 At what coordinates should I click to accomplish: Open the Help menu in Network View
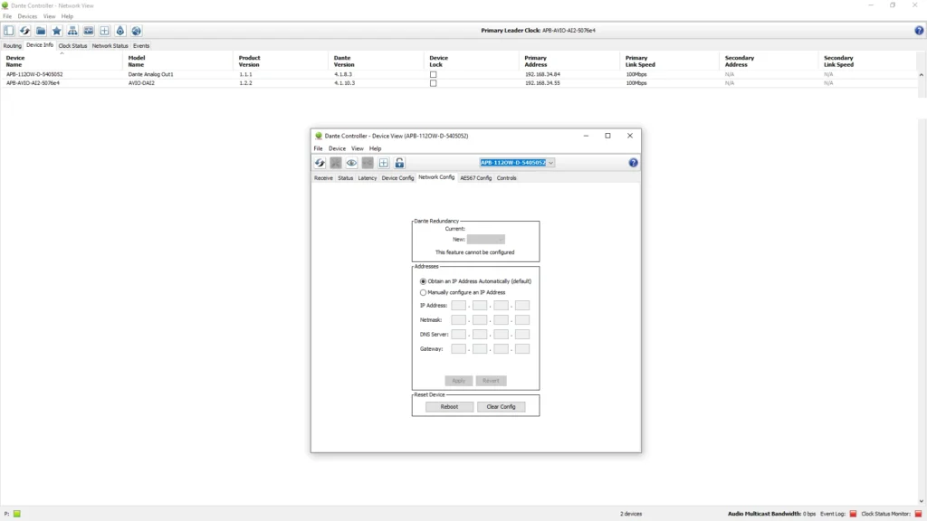click(x=67, y=16)
